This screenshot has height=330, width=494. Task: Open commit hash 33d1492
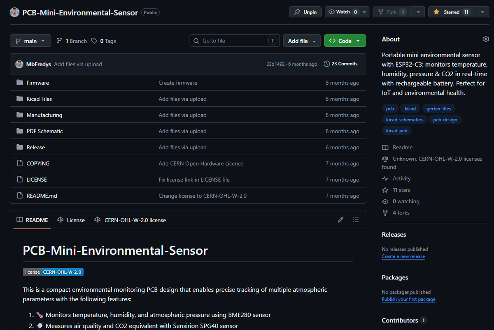coord(275,64)
